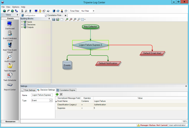This screenshot has width=189, height=128.
Task: Open the Task Scheduler
Action: [x=10, y=77]
